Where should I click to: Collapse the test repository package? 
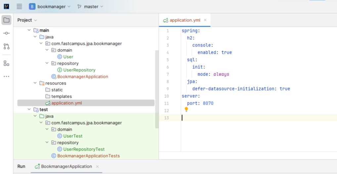[47, 143]
